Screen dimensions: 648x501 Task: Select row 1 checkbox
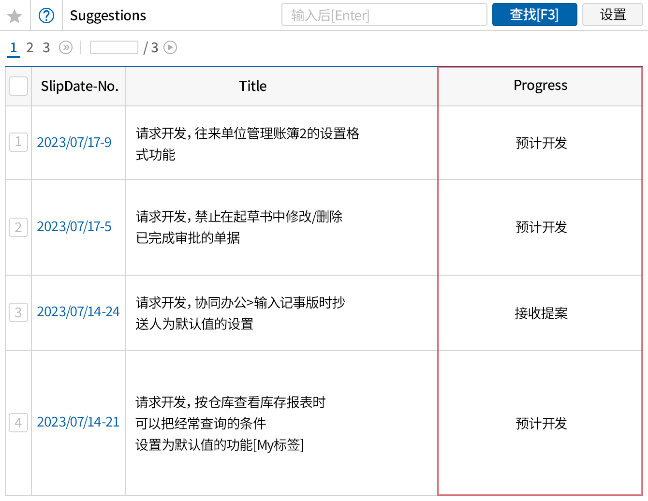point(18,142)
